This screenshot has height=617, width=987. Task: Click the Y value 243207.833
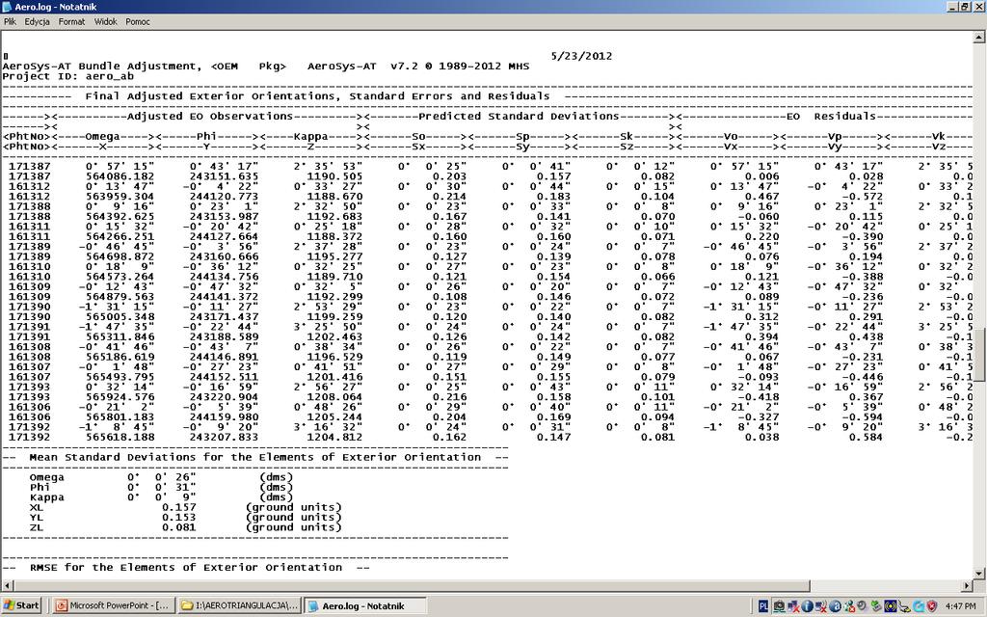pos(224,437)
